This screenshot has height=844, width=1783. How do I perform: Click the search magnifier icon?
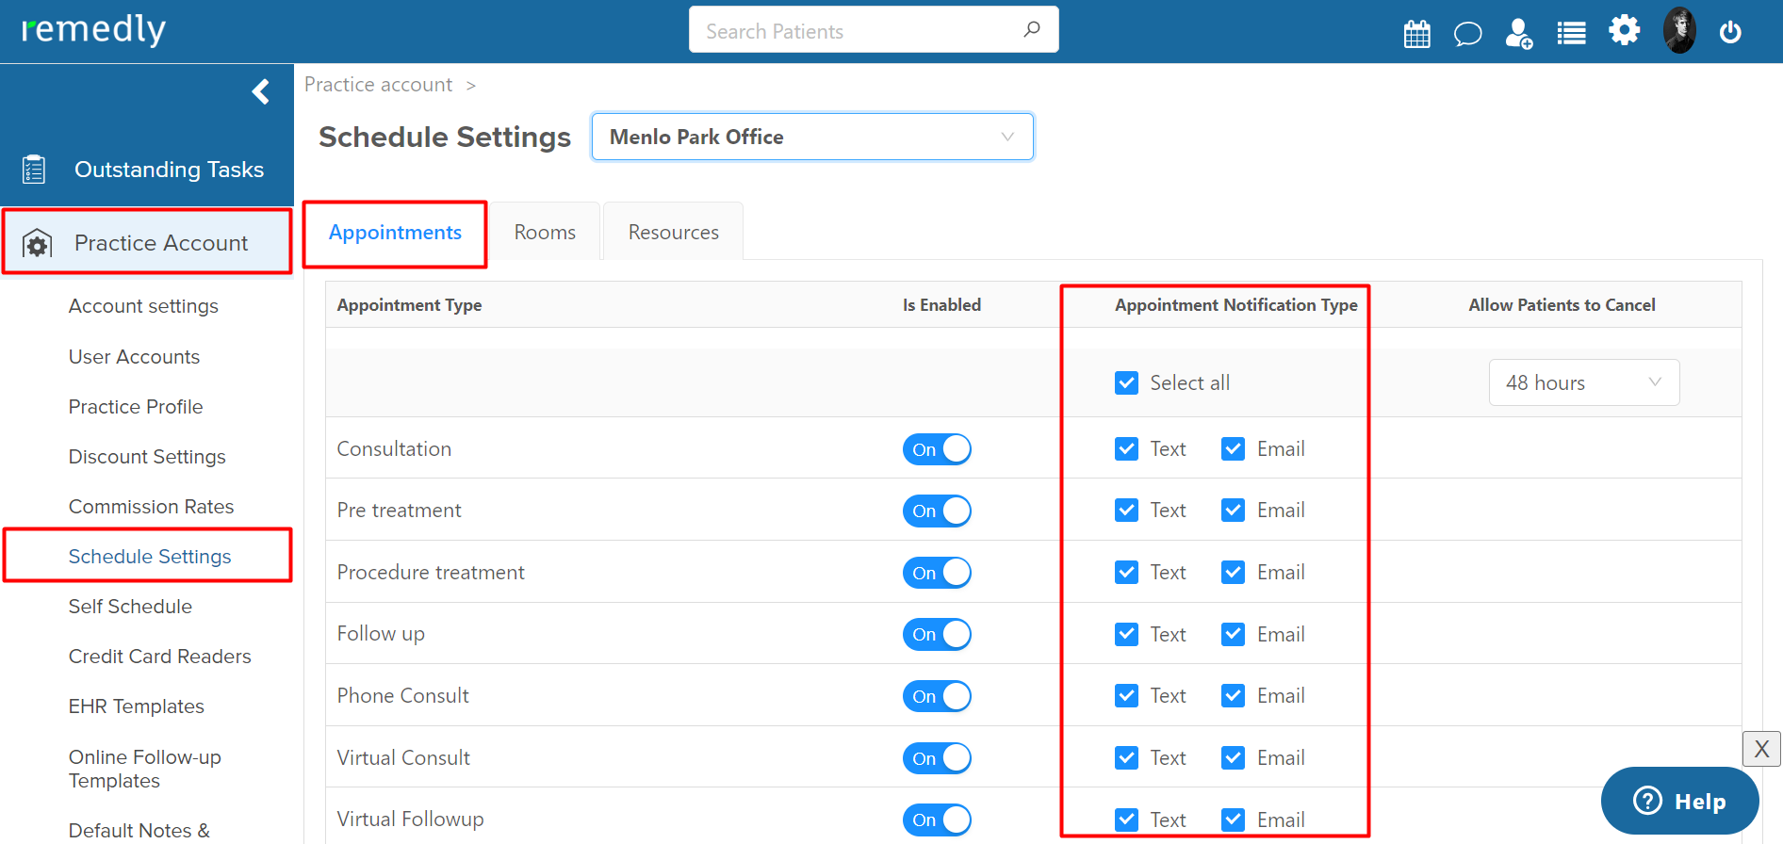click(x=1032, y=29)
